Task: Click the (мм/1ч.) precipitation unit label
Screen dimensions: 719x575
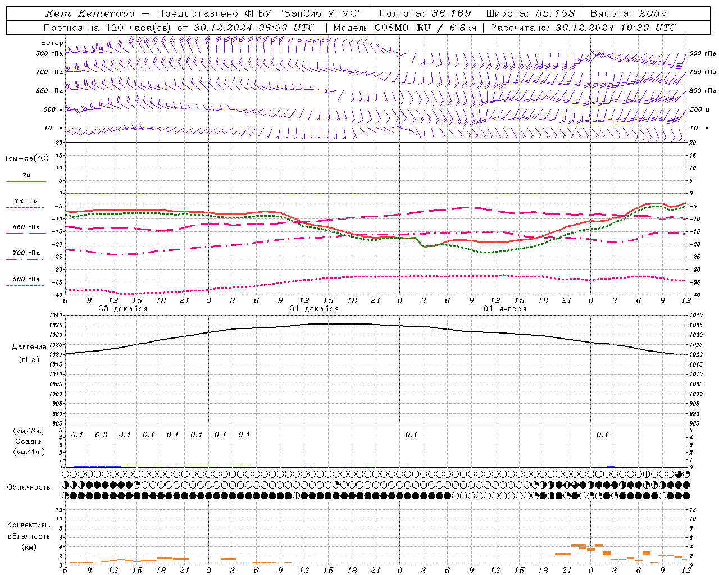Action: [29, 452]
